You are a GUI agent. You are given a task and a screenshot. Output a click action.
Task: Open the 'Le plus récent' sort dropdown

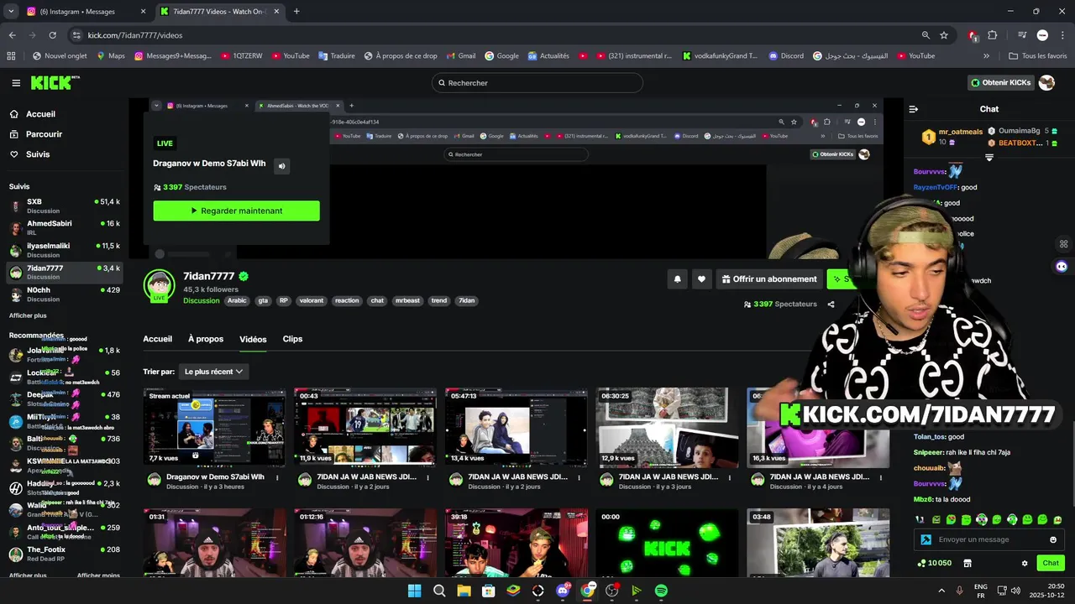click(213, 371)
